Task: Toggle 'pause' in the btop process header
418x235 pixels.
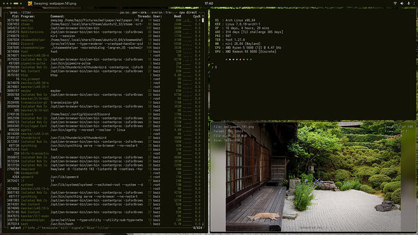Action: coord(124,12)
